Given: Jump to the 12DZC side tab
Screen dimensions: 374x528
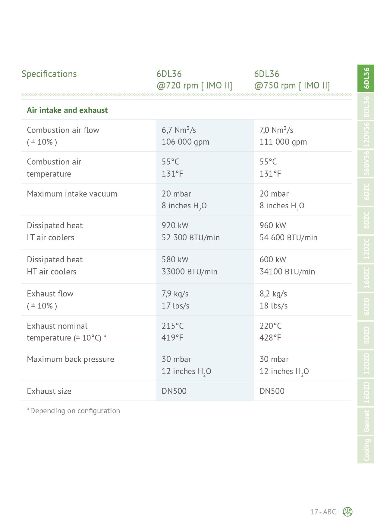Looking at the screenshot, I should 366,249.
